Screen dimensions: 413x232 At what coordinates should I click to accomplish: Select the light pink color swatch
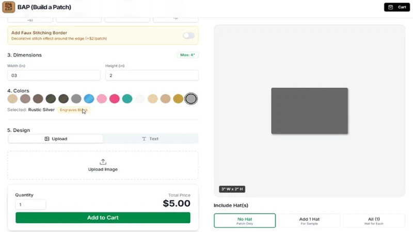click(x=102, y=98)
